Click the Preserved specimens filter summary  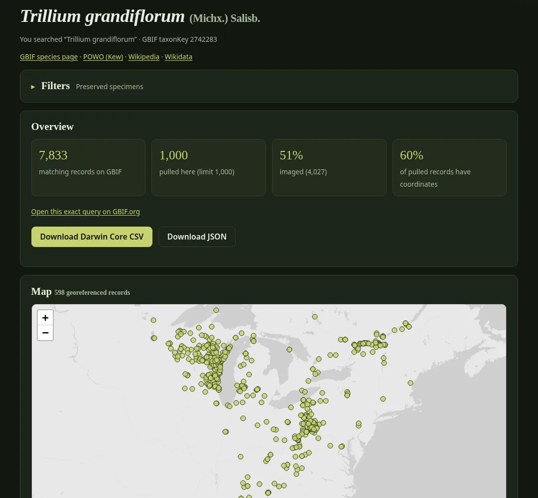(x=110, y=87)
